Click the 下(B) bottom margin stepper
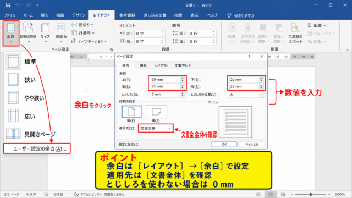 point(261,79)
